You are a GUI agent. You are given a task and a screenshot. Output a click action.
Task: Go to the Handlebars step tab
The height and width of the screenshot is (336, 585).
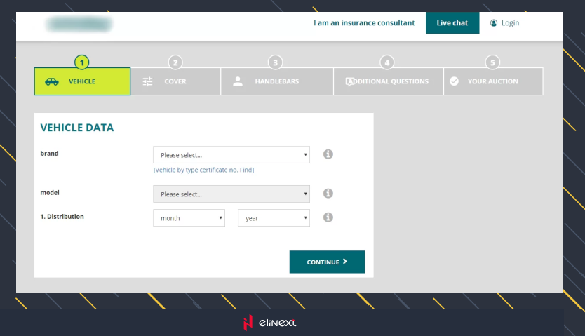276,81
